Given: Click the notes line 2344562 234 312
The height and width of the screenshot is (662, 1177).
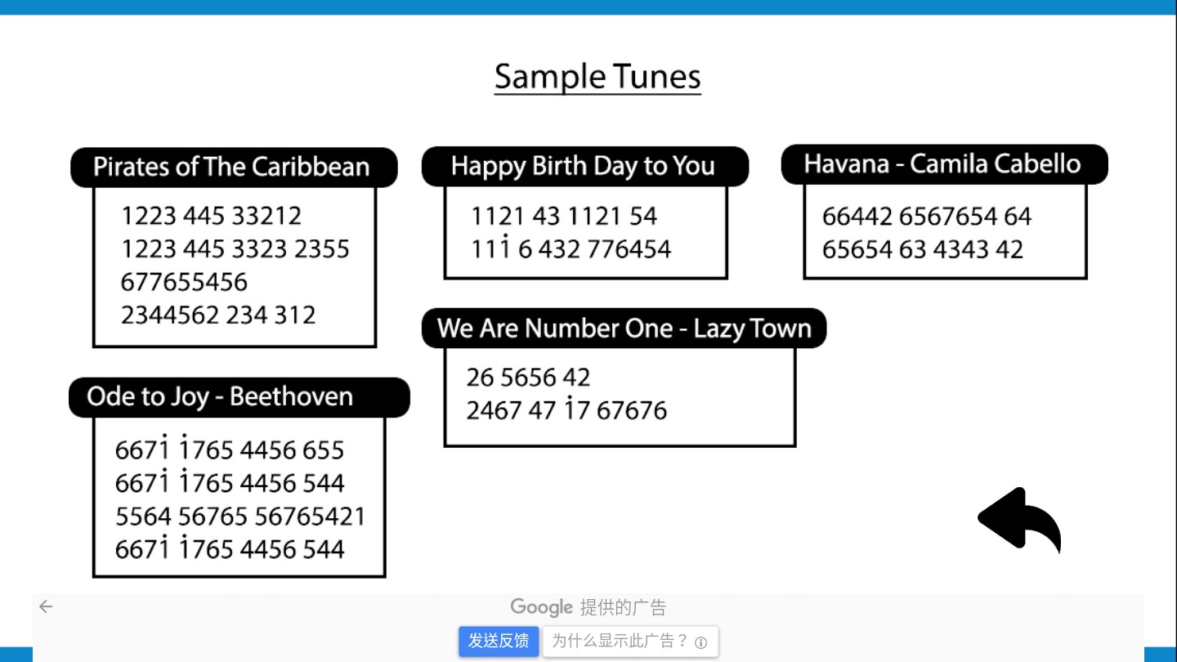Looking at the screenshot, I should (x=218, y=315).
